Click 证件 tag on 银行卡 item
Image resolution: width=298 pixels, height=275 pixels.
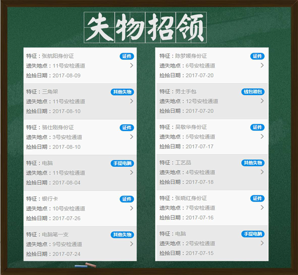[x=127, y=199]
